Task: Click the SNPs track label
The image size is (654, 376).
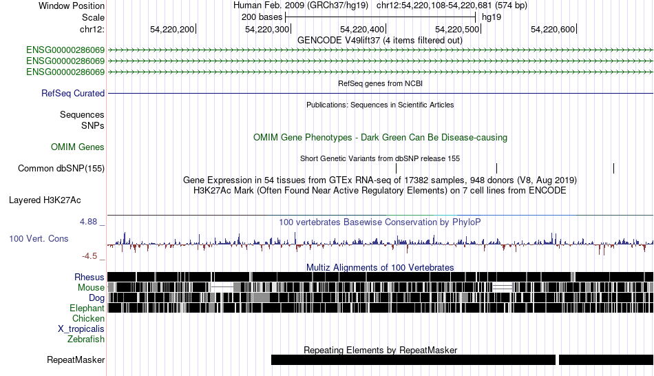Action: tap(93, 125)
